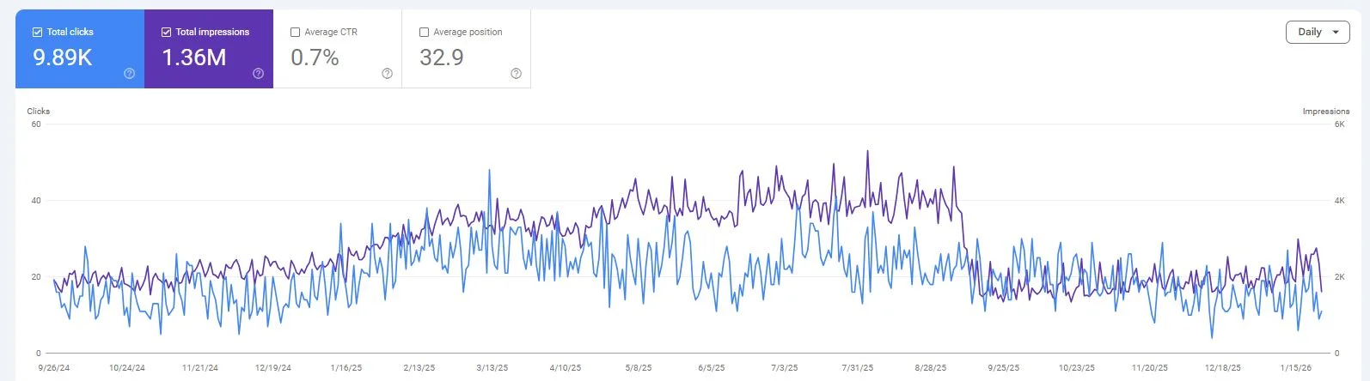Click the 3/13/25 date on x-axis

(492, 368)
